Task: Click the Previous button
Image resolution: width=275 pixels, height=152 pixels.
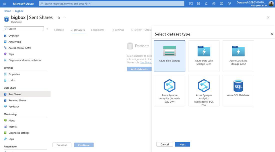Action: click(62, 145)
